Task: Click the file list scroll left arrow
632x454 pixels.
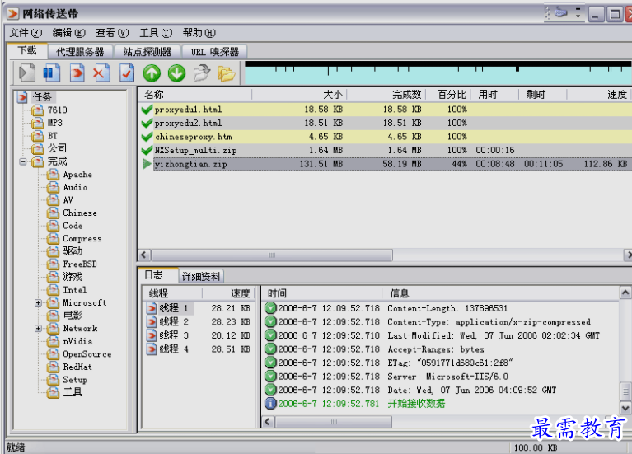Action: tap(144, 255)
